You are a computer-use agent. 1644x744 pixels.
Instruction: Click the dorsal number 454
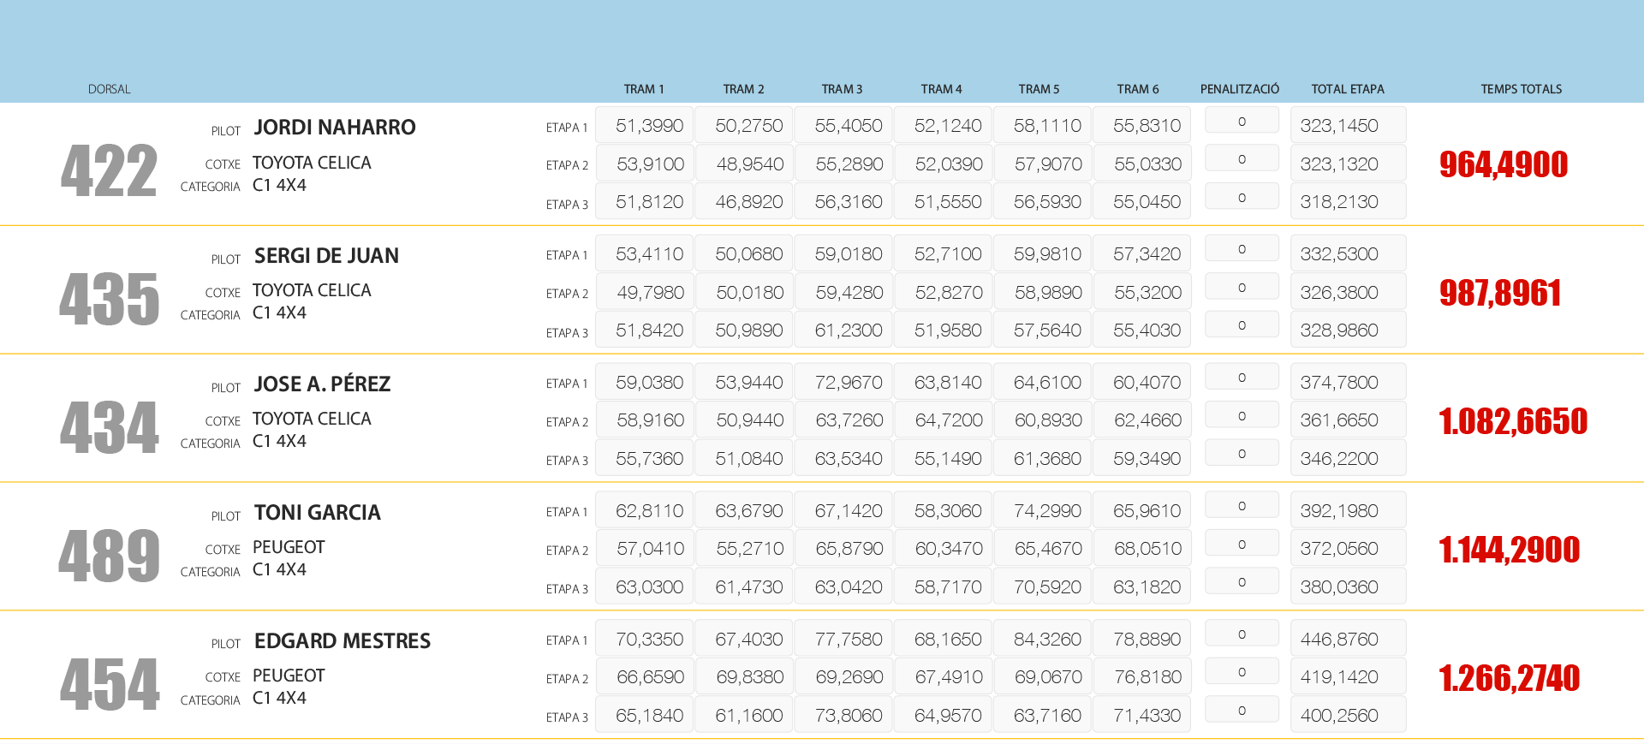point(109,685)
